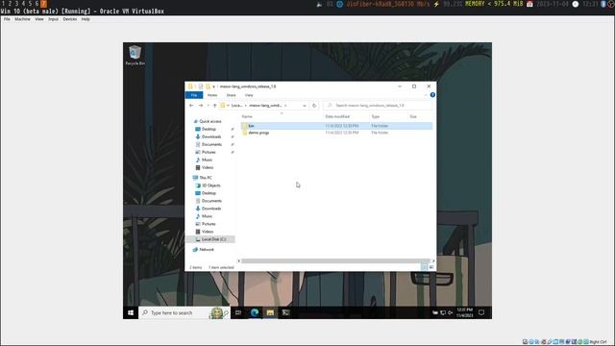This screenshot has width=615, height=346.
Task: Switch to workspace 7 in top bar
Action: coord(43,4)
